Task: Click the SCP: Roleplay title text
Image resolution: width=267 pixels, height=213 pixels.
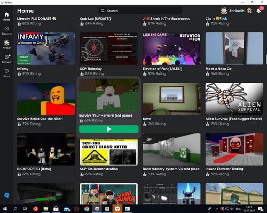Action: [x=91, y=69]
